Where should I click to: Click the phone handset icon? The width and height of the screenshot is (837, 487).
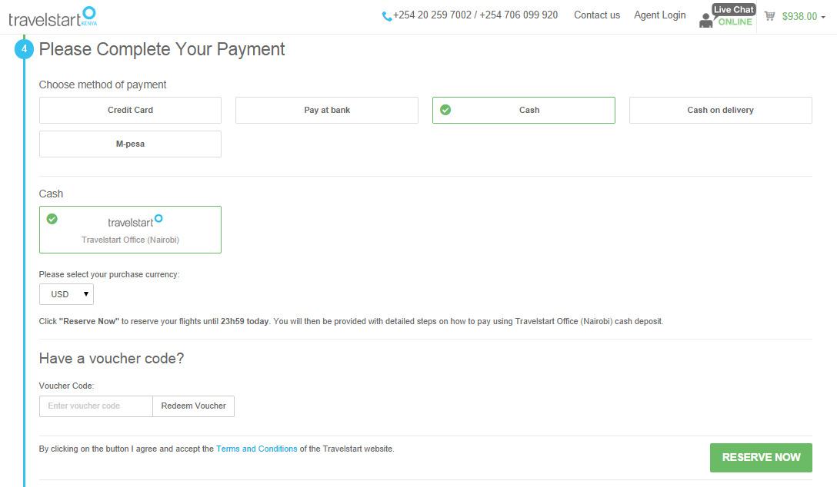pos(387,17)
